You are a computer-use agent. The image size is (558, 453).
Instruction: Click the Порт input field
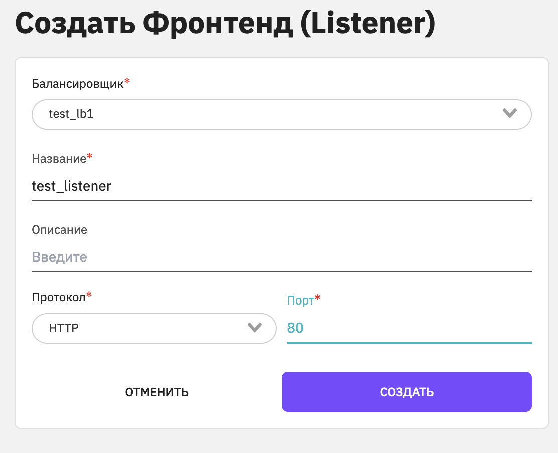(x=409, y=328)
